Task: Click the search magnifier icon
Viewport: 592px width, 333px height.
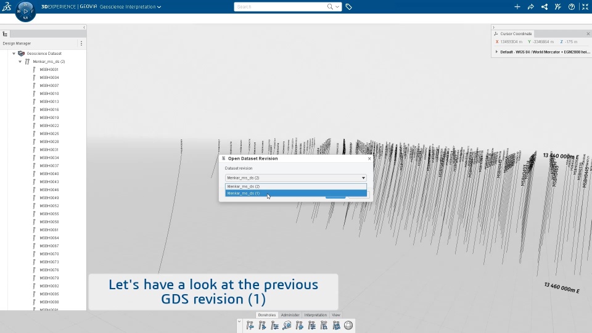Action: [x=330, y=7]
